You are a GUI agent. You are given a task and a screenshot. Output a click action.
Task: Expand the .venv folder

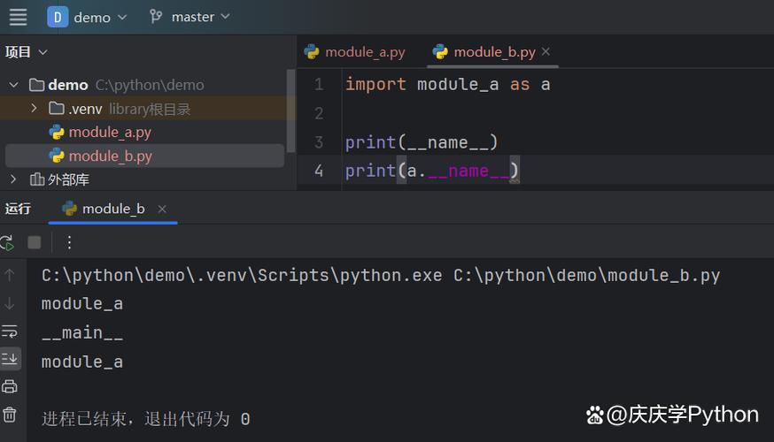pyautogui.click(x=34, y=108)
